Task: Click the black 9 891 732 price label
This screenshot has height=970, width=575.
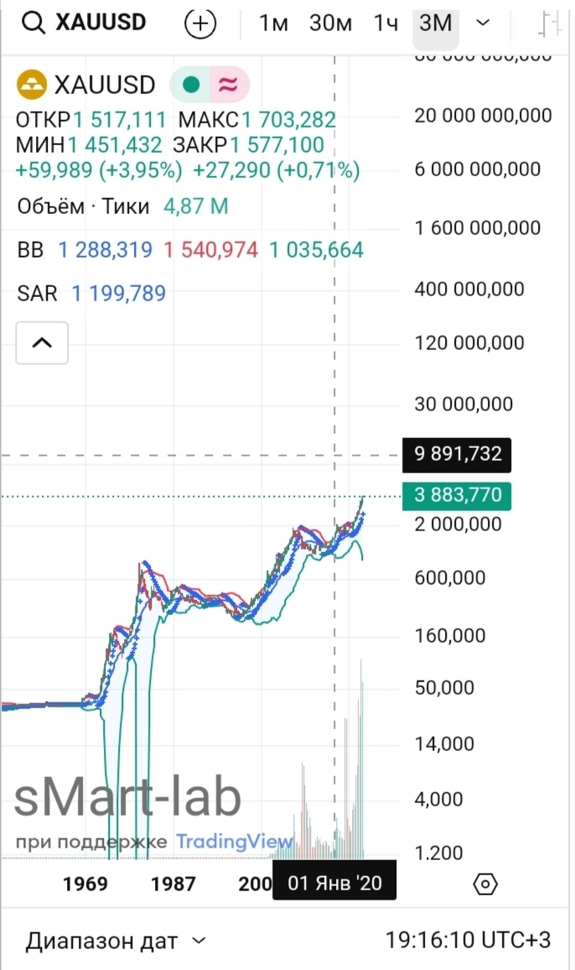Action: [x=456, y=455]
